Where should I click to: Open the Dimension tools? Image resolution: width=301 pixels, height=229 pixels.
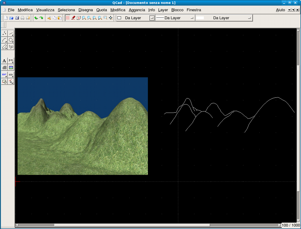tap(11, 61)
